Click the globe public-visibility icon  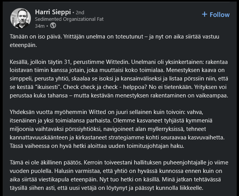coord(53,25)
